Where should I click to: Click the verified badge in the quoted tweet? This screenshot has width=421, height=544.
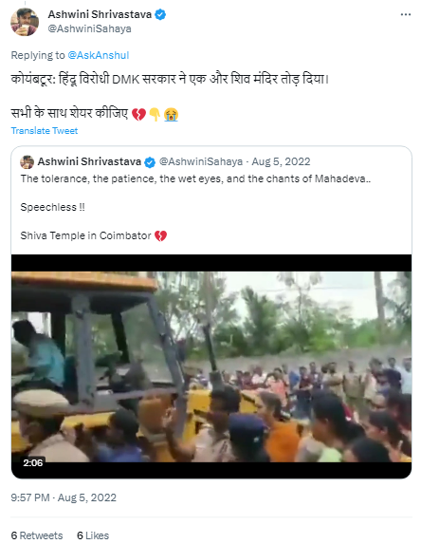[x=150, y=162]
